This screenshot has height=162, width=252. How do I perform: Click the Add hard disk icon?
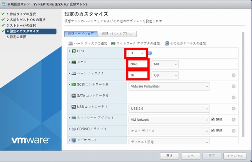coord(71,43)
